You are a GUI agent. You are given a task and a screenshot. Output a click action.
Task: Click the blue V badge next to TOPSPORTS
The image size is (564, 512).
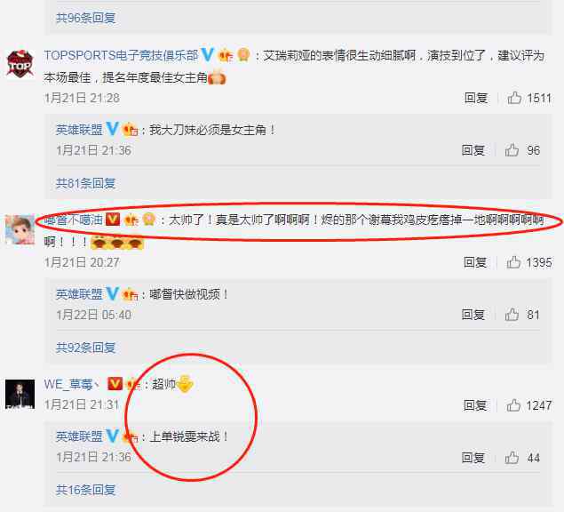(x=208, y=55)
